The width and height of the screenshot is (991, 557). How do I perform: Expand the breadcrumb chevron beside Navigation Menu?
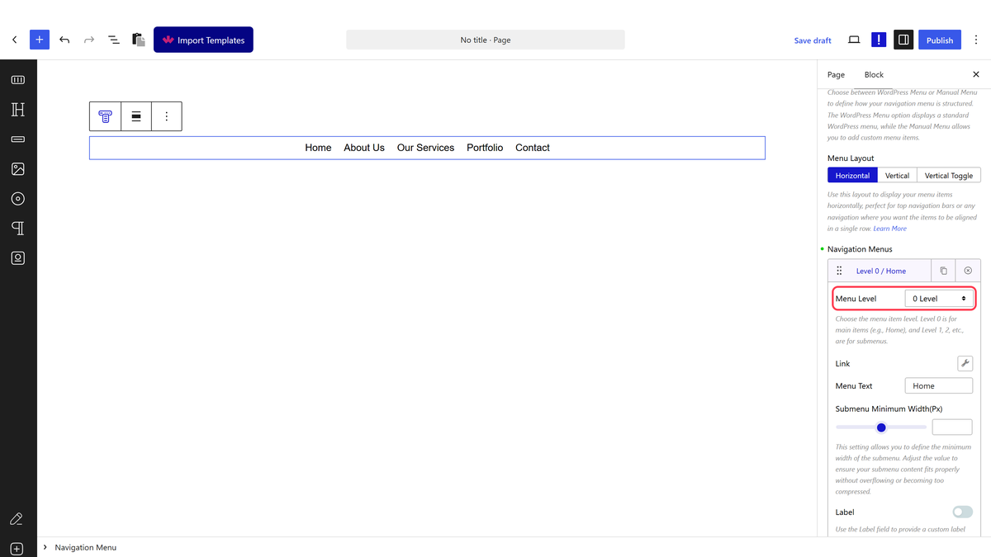click(45, 547)
